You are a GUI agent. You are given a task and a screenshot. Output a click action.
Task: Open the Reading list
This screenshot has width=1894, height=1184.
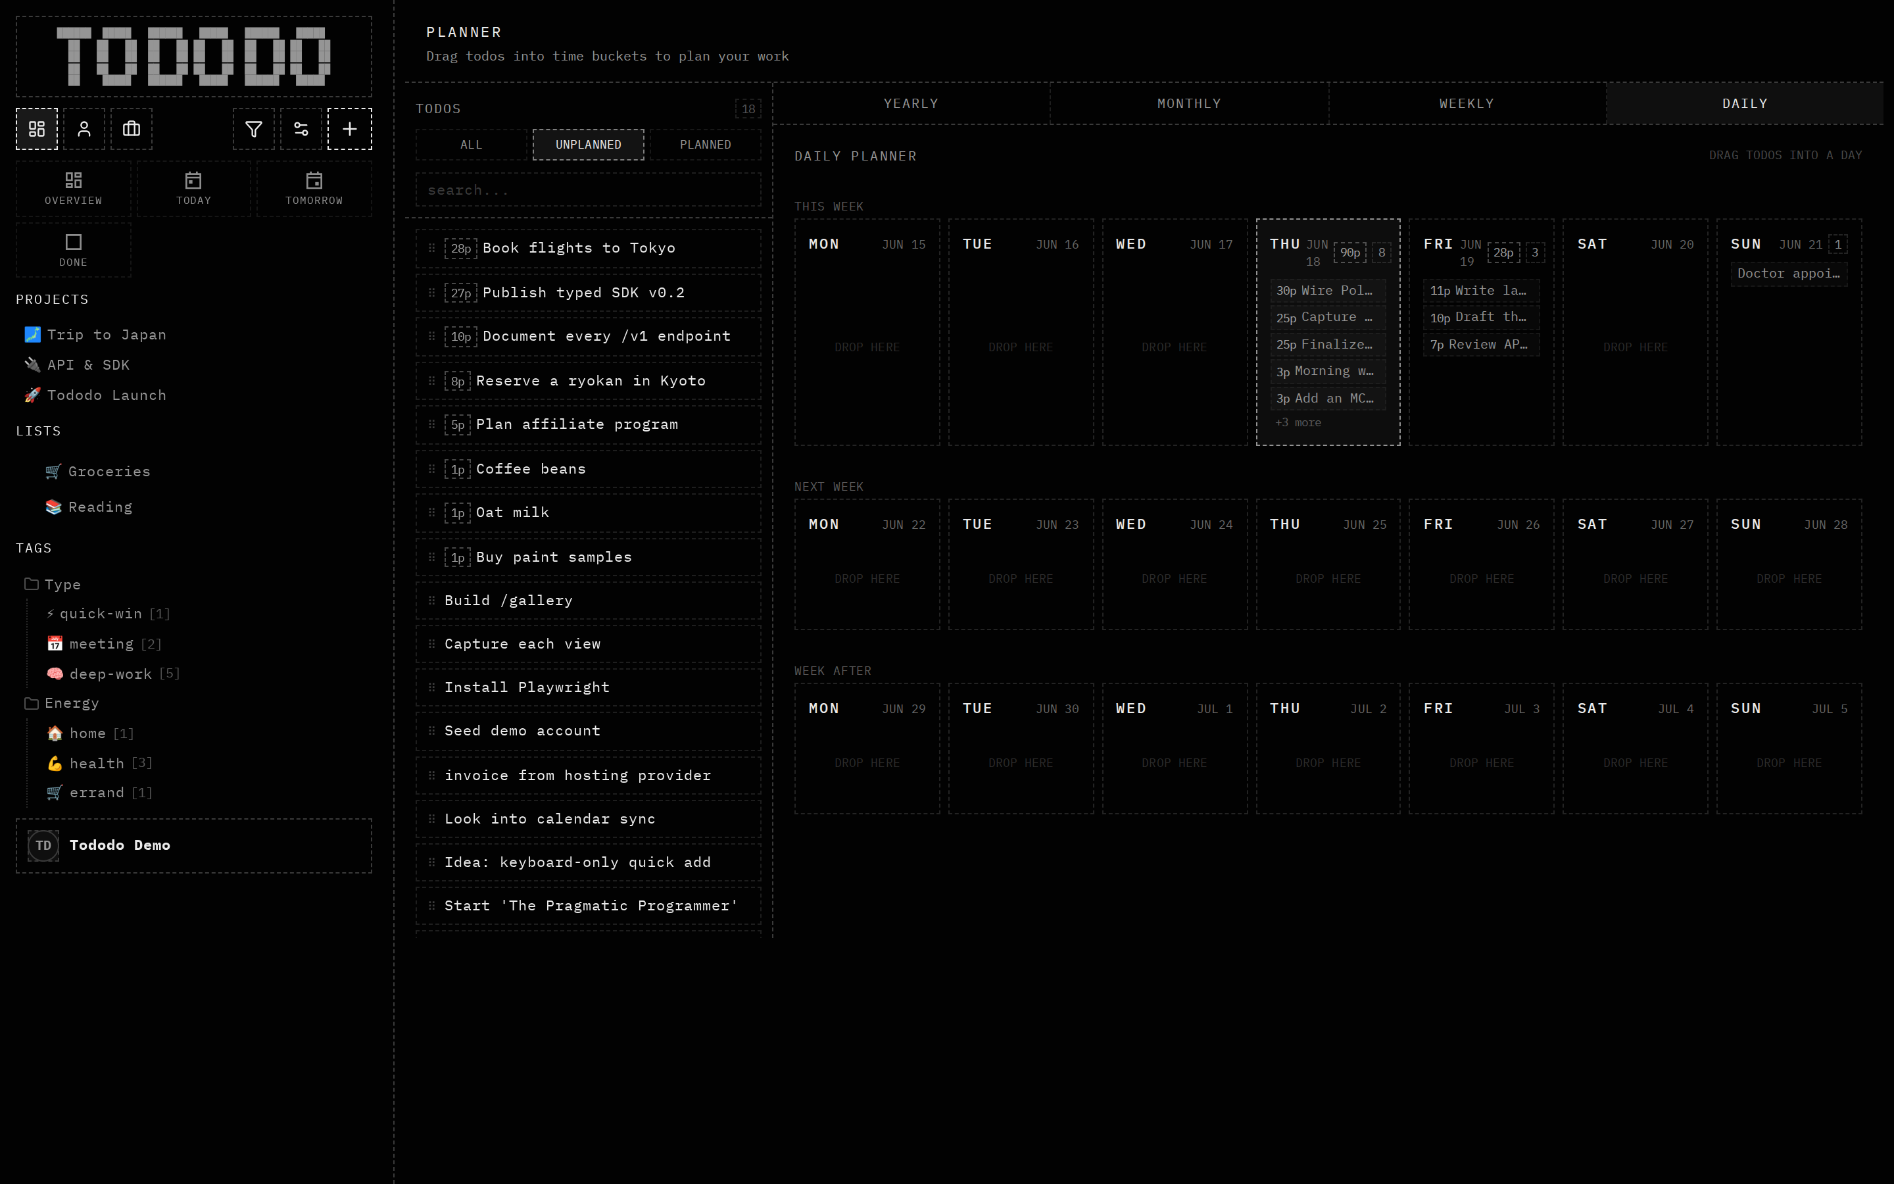click(x=88, y=507)
